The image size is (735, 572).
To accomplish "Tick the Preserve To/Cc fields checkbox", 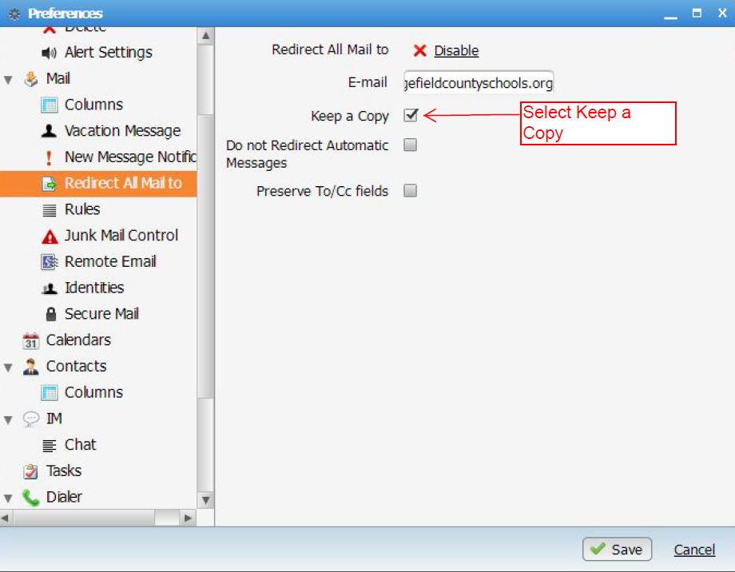I will [x=410, y=191].
